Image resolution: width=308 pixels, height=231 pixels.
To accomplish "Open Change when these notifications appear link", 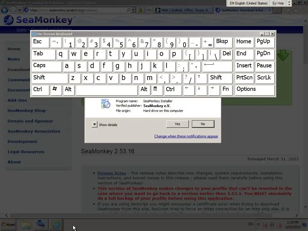I will point(186,136).
